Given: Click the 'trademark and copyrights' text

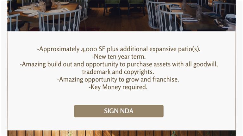Looking at the screenshot, I should pyautogui.click(x=118, y=72).
